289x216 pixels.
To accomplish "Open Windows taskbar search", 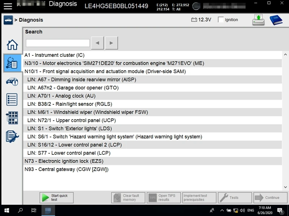I will pyautogui.click(x=20, y=210).
